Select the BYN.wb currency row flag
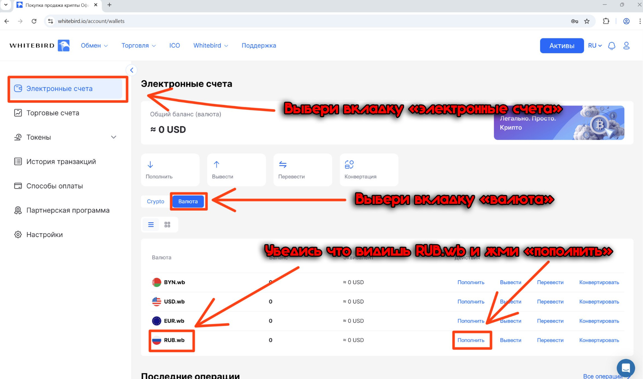This screenshot has height=379, width=643. coord(157,282)
